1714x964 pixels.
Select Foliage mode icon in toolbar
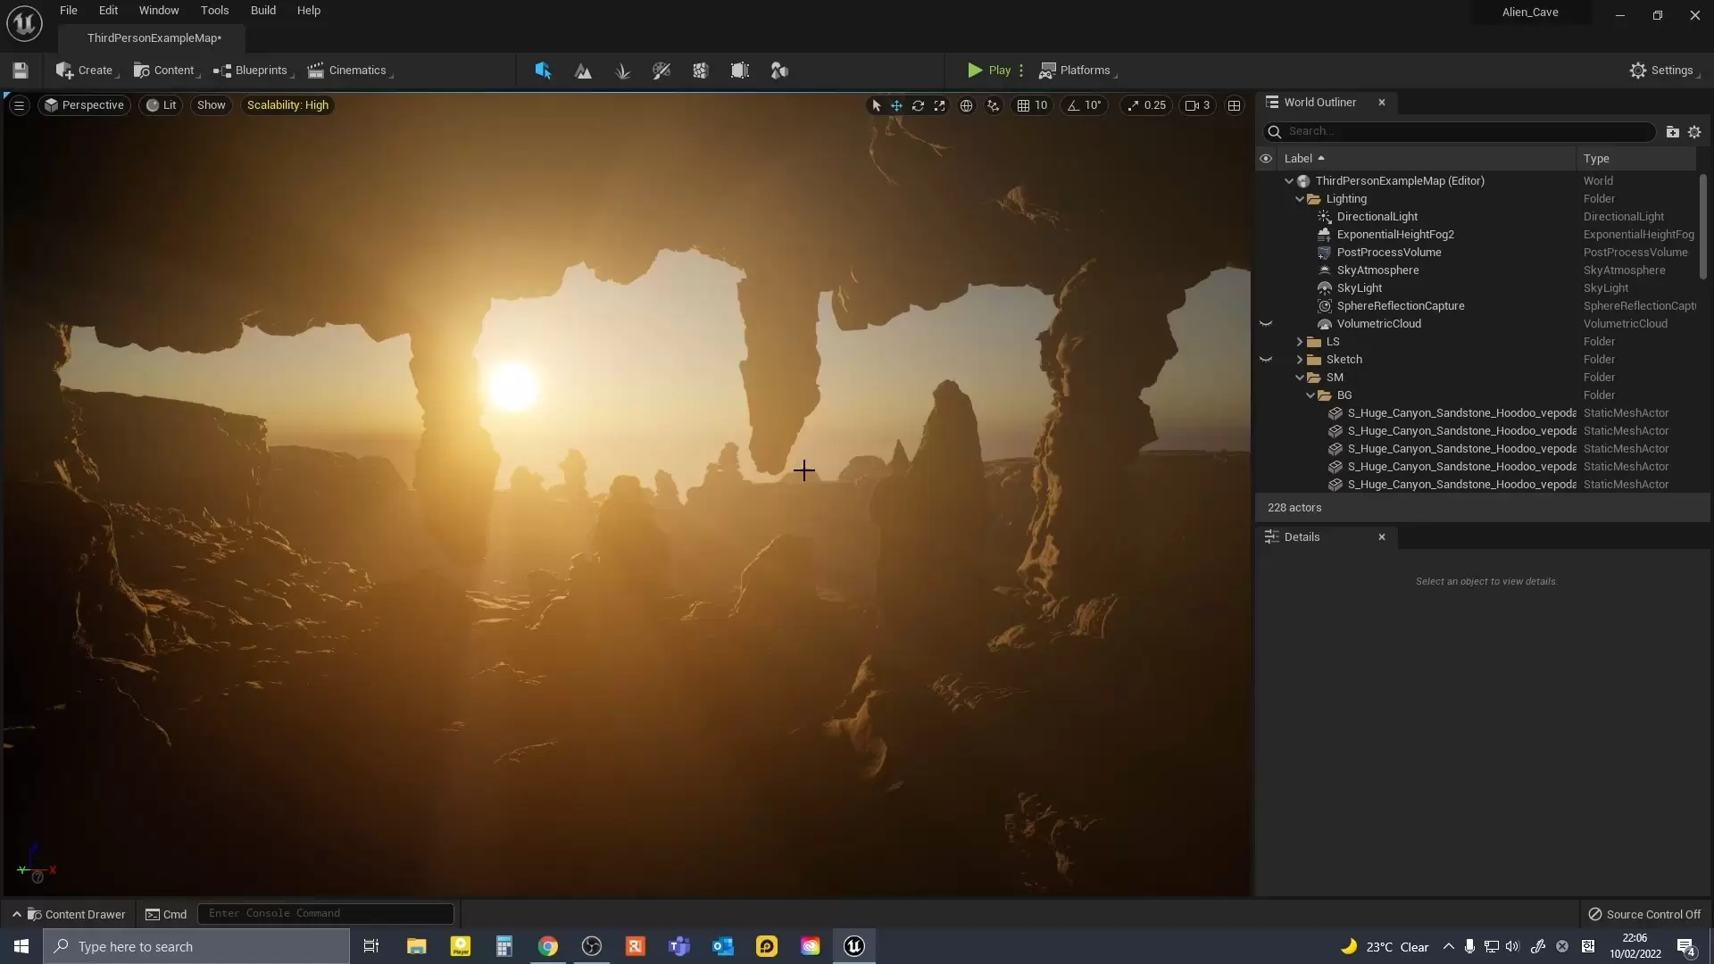pos(622,71)
